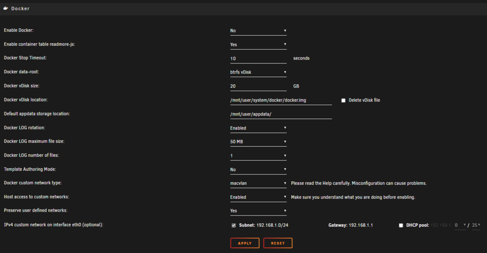487x253 pixels.
Task: Click the 'seconds' unit text
Action: pos(301,58)
